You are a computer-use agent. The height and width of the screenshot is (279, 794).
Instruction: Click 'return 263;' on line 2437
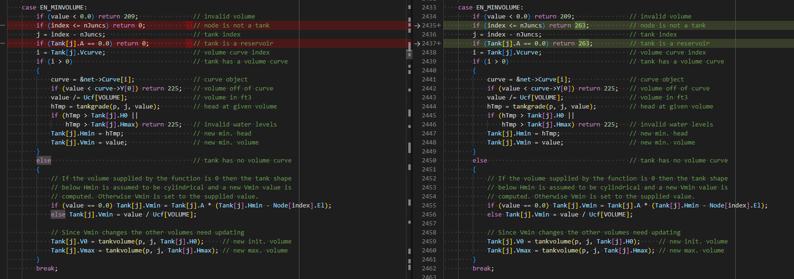click(573, 44)
